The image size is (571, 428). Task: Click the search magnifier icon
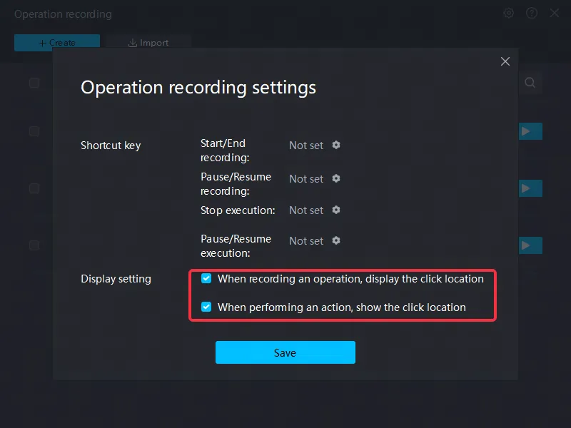[x=530, y=83]
